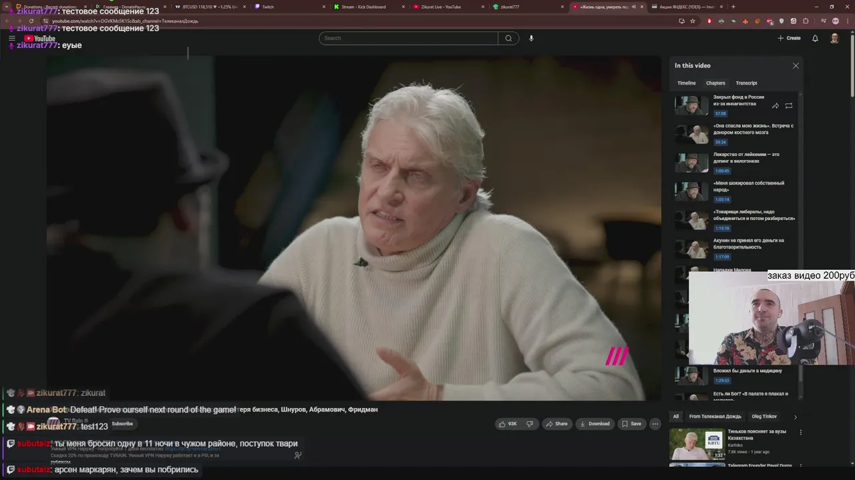Open the YouTube hamburger guide menu
The image size is (855, 480).
[11, 38]
